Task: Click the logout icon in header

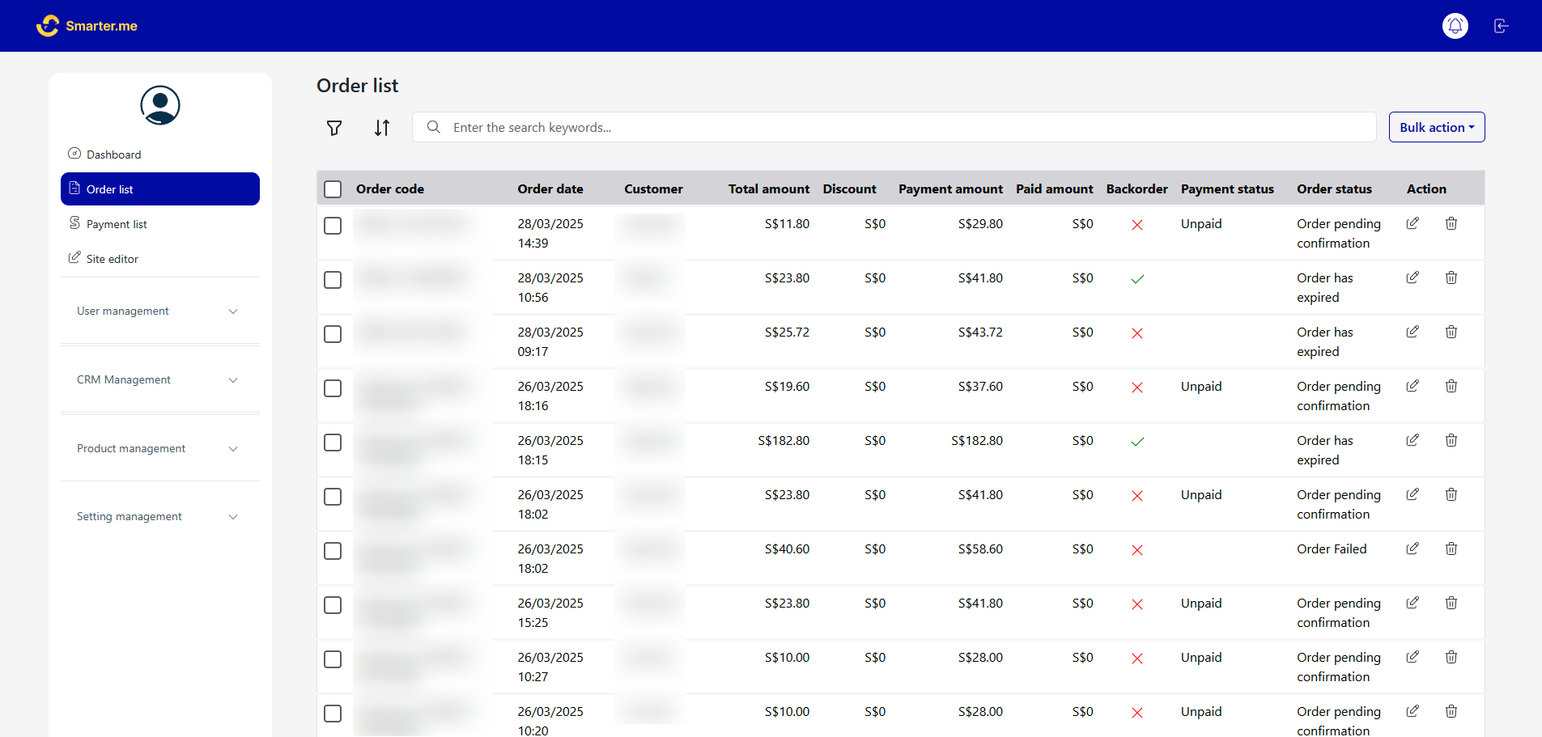Action: click(1501, 26)
